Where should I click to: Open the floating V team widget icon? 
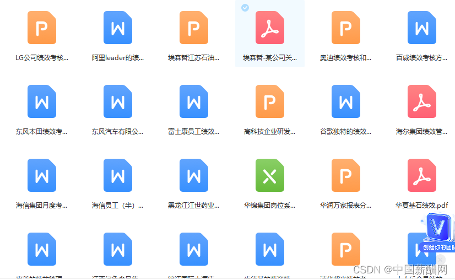point(438,228)
